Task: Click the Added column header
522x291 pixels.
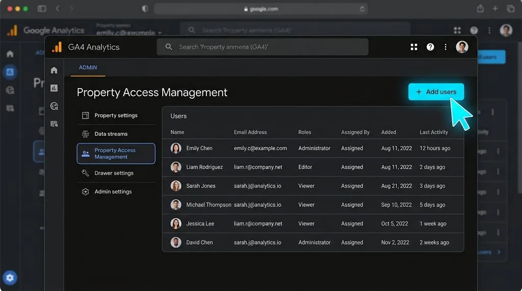Action: click(x=388, y=132)
